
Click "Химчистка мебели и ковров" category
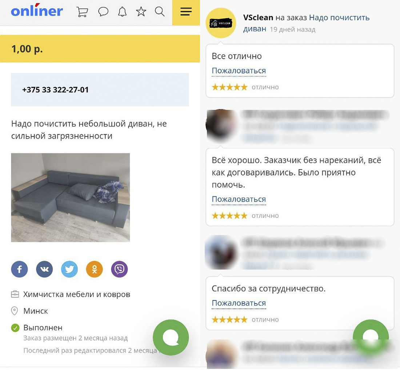point(77,294)
